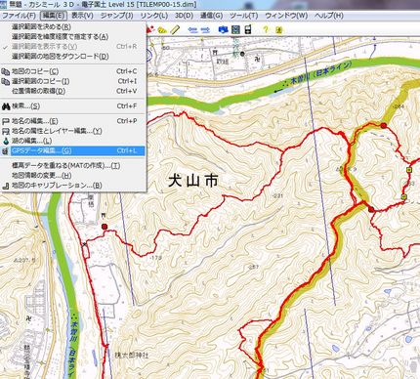
Task: Click the 木曽川（日本ライン）river label at top
Action: click(321, 72)
